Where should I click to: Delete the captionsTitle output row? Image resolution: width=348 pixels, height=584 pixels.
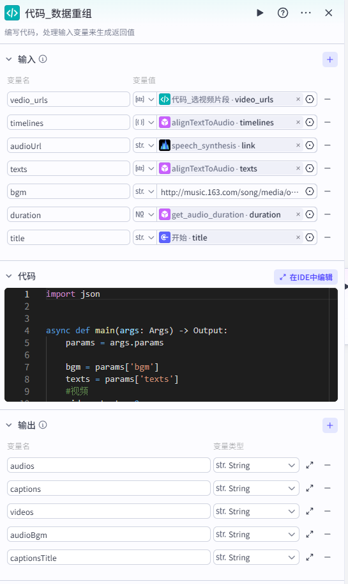tap(328, 558)
